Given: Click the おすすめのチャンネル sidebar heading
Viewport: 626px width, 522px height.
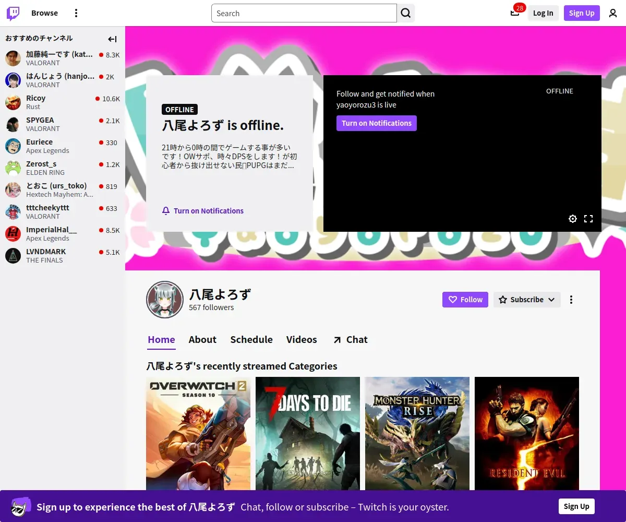Looking at the screenshot, I should (x=39, y=38).
